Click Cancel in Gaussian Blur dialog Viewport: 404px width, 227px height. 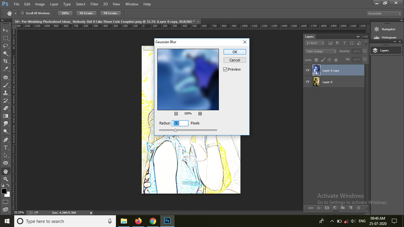coord(235,60)
